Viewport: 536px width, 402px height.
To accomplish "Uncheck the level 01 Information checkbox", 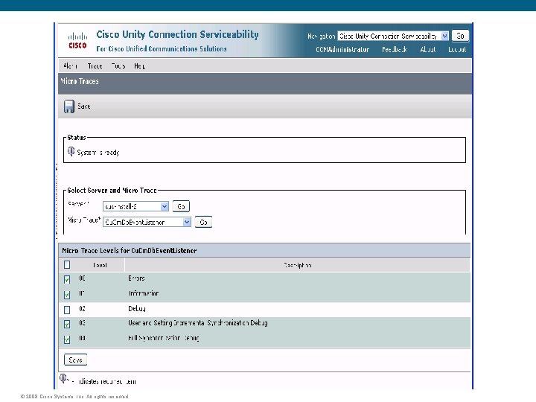I will 67,294.
